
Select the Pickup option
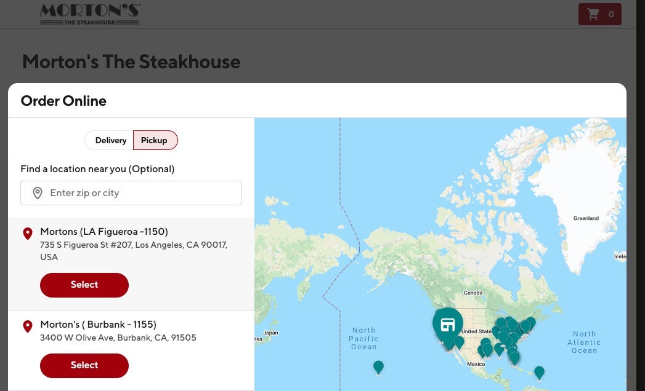(x=154, y=140)
